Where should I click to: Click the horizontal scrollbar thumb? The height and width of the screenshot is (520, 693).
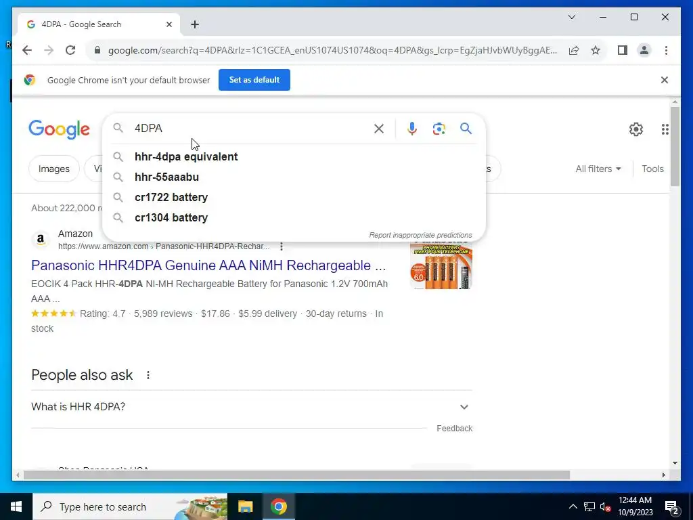[x=296, y=475]
